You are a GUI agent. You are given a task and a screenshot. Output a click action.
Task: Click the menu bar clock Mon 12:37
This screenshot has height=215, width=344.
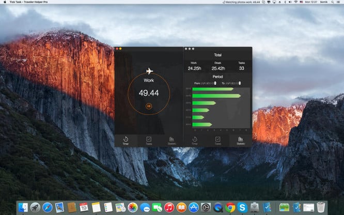pyautogui.click(x=311, y=2)
